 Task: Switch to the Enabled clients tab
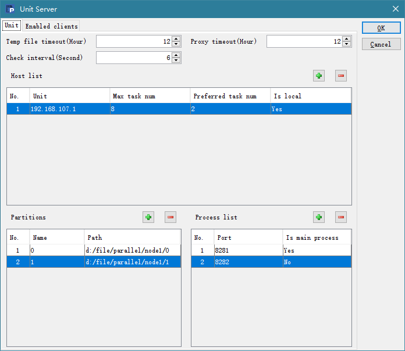pyautogui.click(x=51, y=26)
